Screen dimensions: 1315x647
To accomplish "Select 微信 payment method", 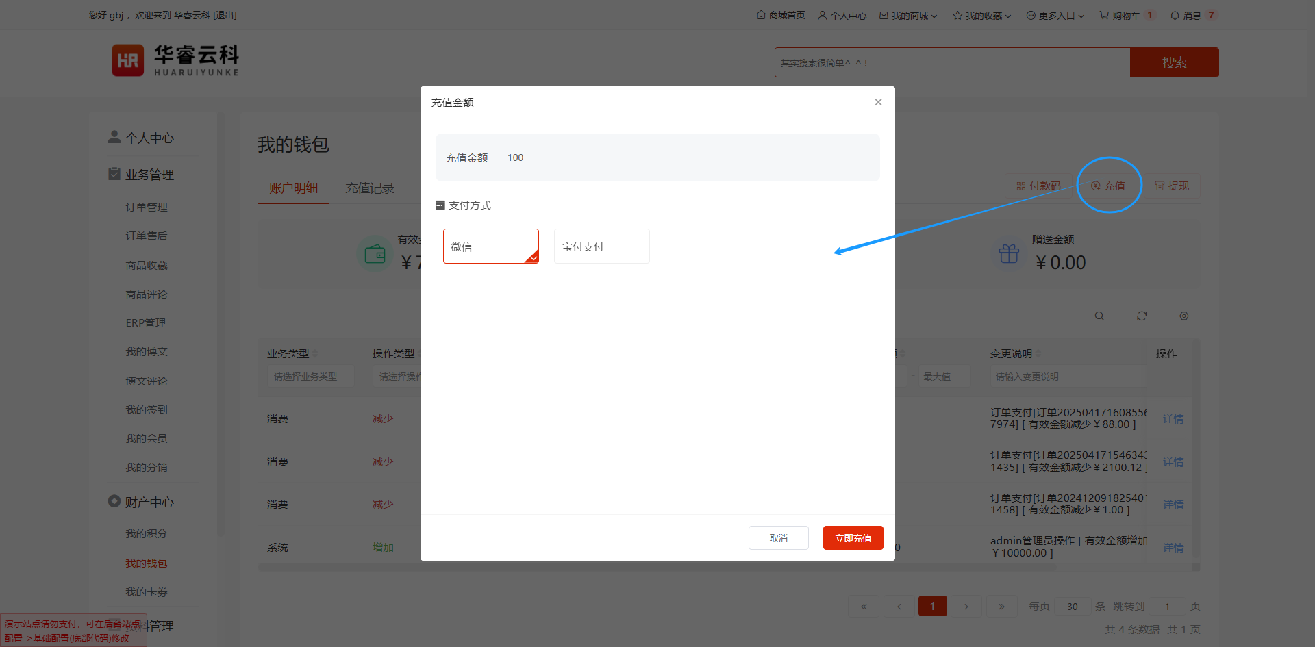I will pyautogui.click(x=490, y=246).
